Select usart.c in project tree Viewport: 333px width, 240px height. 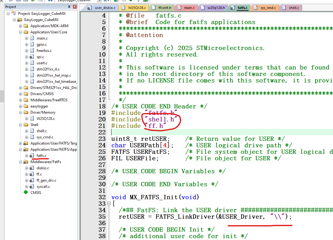click(x=42, y=63)
